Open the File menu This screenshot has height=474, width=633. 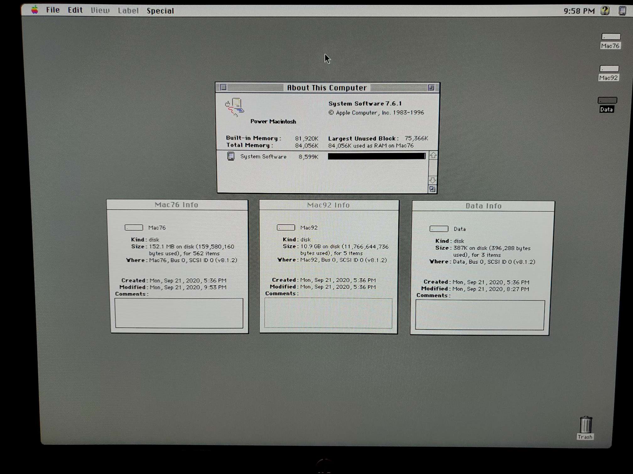click(x=53, y=10)
